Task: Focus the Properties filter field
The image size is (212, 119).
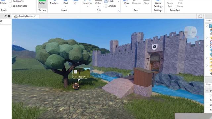Action: point(208,85)
